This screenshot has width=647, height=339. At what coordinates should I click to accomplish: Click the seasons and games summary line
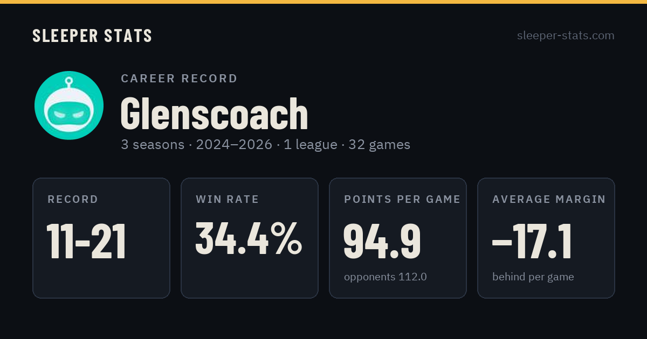[x=265, y=145]
